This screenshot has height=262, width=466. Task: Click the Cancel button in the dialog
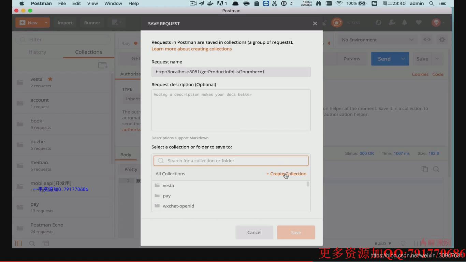click(x=254, y=232)
